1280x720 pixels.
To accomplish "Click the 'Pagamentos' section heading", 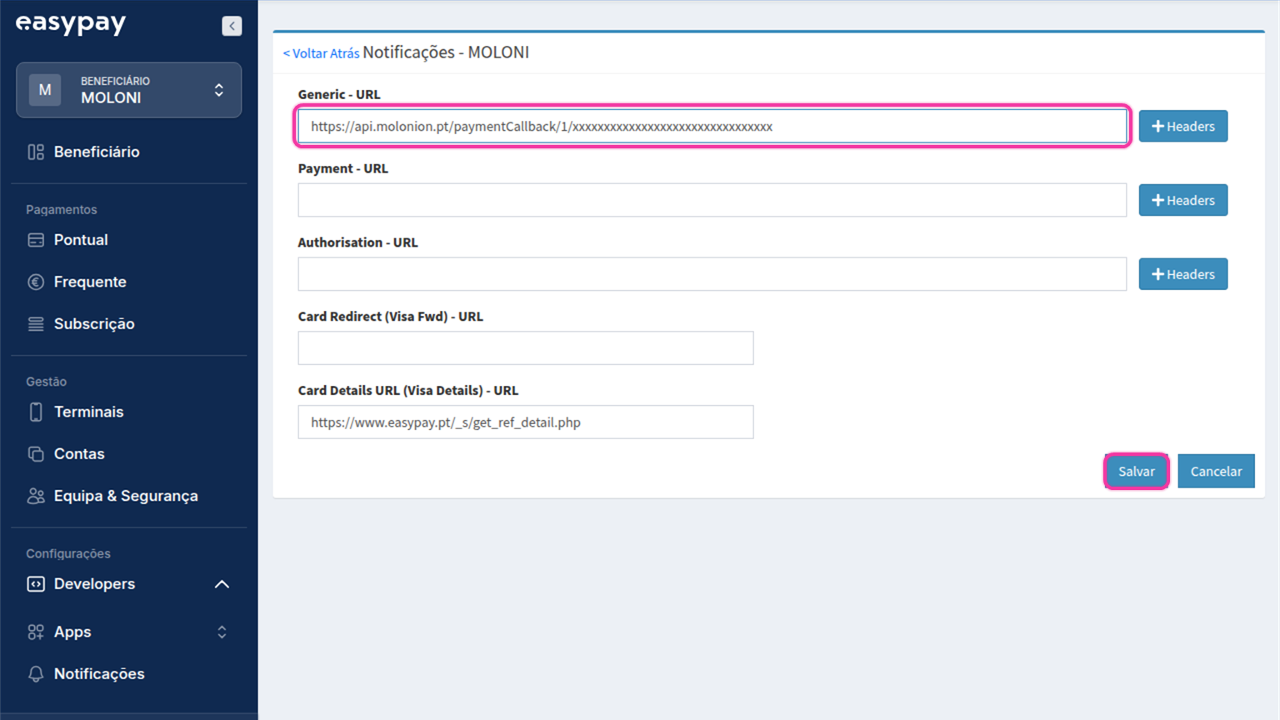I will 62,210.
